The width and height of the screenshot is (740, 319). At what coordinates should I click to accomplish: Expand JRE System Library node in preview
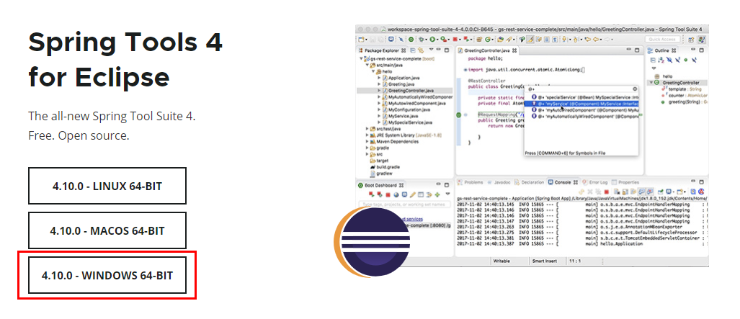pyautogui.click(x=367, y=135)
